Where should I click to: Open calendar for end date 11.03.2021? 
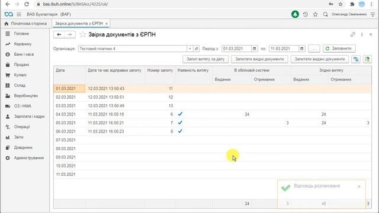(302, 49)
